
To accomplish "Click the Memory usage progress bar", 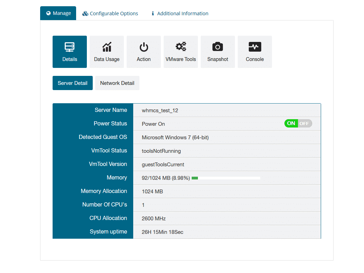I will tap(226, 178).
